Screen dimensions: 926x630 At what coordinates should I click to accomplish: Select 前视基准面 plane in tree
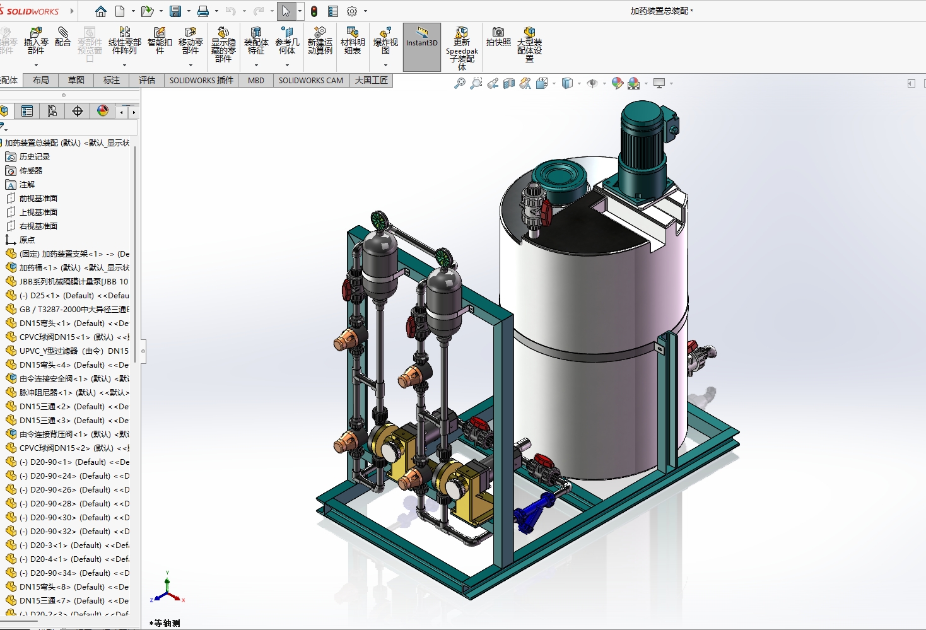point(38,198)
